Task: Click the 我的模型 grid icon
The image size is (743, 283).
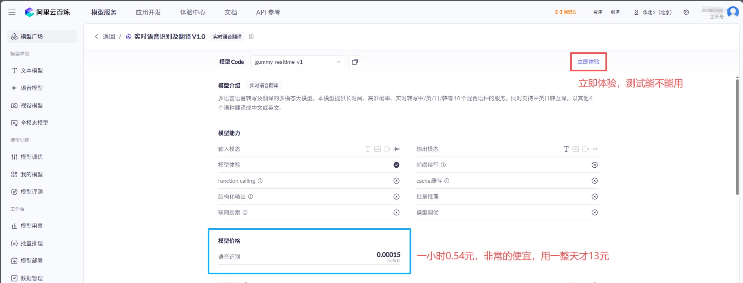Action: coord(14,174)
